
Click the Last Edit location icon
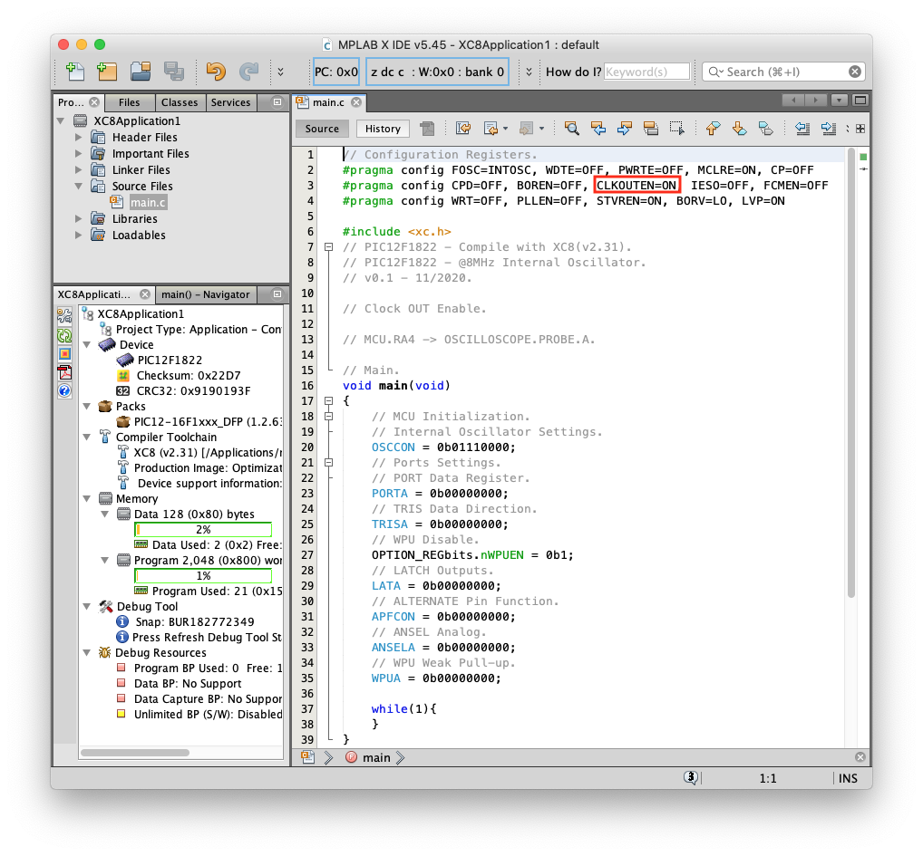point(463,128)
